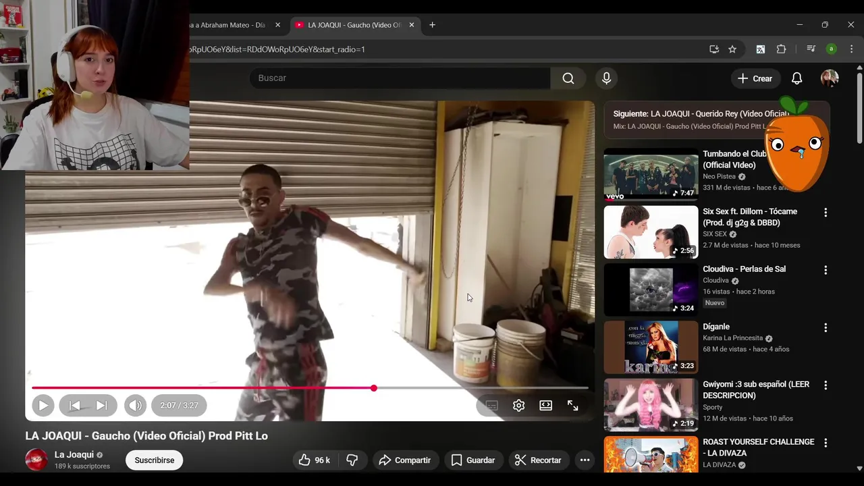864x486 pixels.
Task: Subscribe with the Suscribirse button
Action: 154,460
